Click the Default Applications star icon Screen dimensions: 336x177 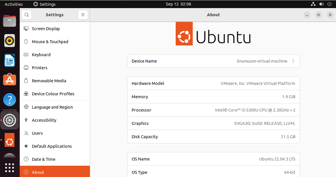point(26,146)
